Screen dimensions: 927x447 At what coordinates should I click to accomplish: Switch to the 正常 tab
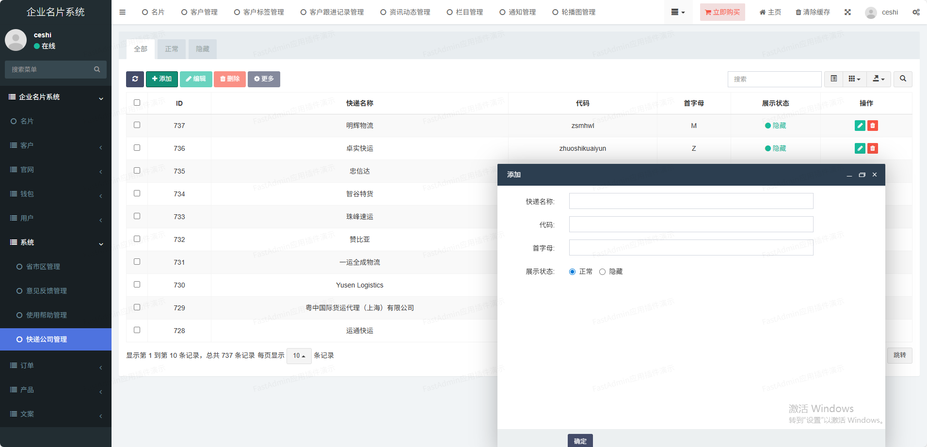pos(172,49)
